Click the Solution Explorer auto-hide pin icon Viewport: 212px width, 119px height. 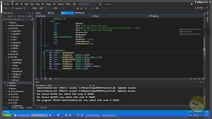(x=30, y=13)
